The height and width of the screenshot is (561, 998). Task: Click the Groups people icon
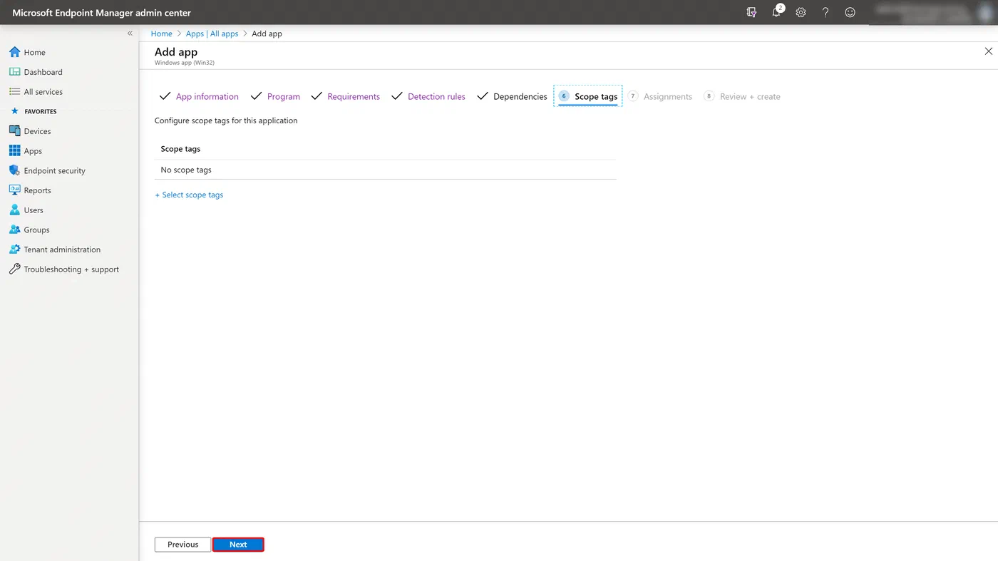click(x=14, y=230)
